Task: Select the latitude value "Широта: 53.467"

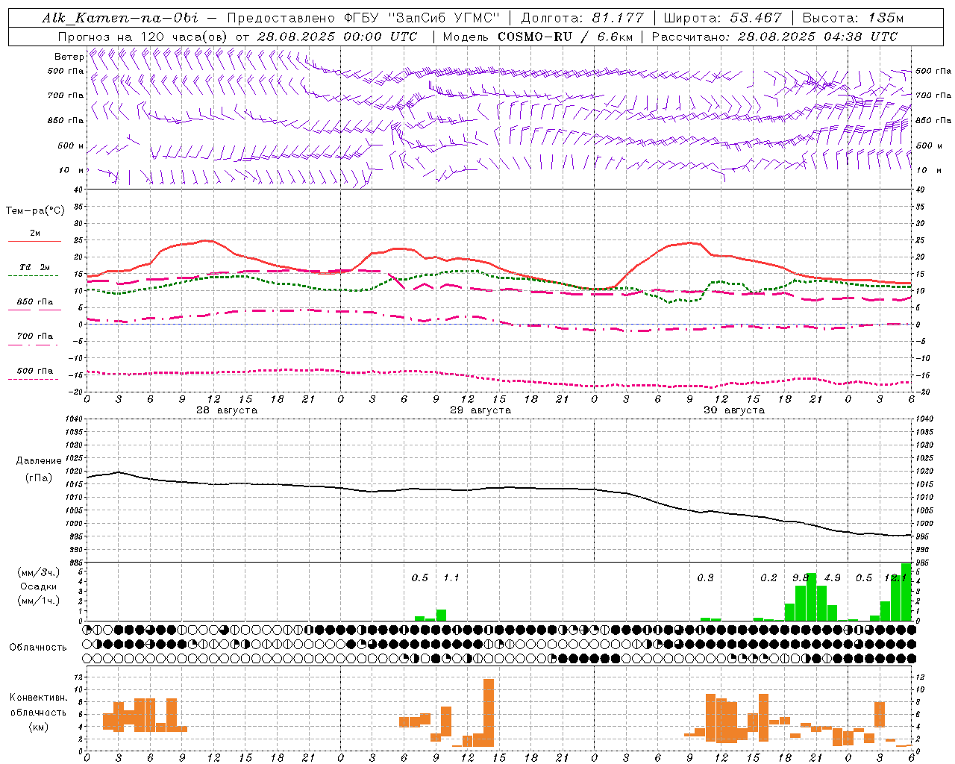Action: click(722, 18)
